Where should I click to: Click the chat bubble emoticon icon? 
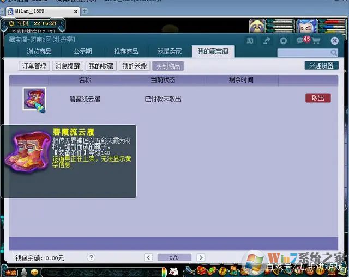point(34,272)
